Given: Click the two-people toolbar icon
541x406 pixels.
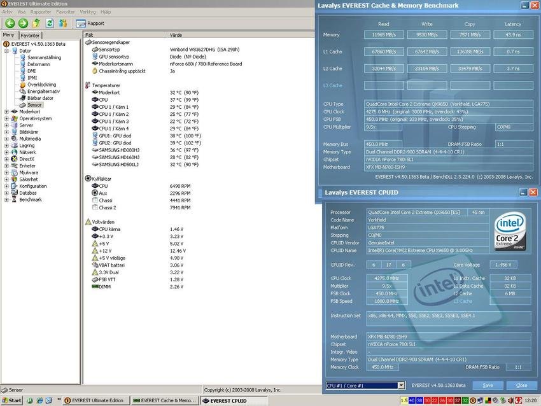Looking at the screenshot, I should (63, 23).
